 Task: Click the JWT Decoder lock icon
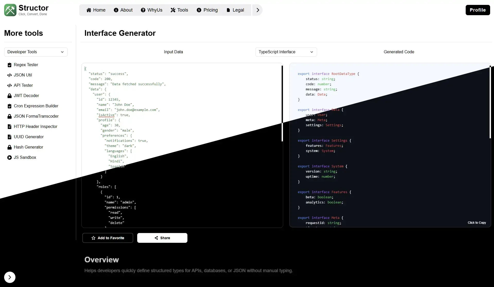[10, 96]
